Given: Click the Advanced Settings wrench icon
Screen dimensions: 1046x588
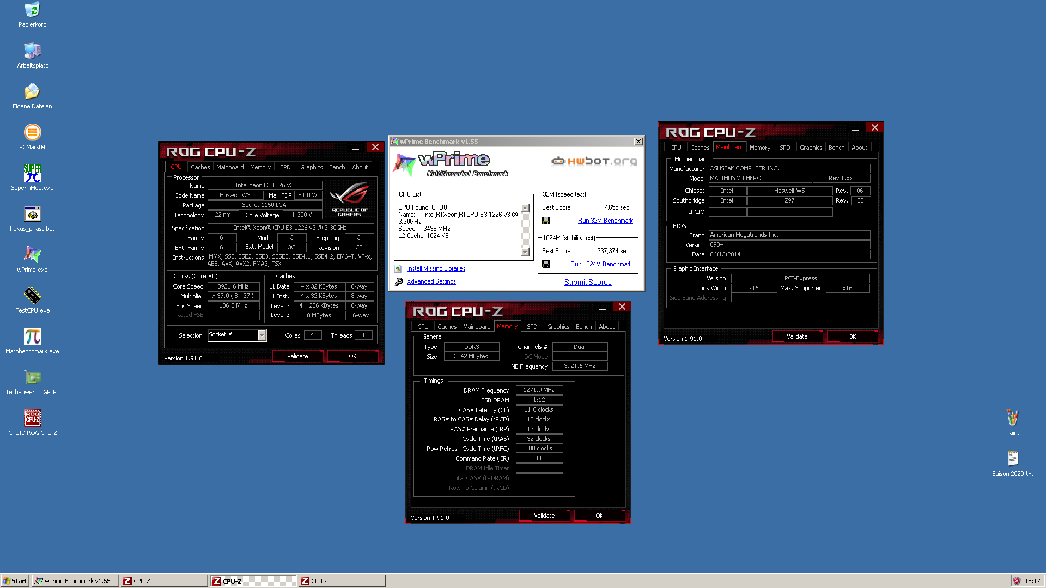Looking at the screenshot, I should point(398,282).
